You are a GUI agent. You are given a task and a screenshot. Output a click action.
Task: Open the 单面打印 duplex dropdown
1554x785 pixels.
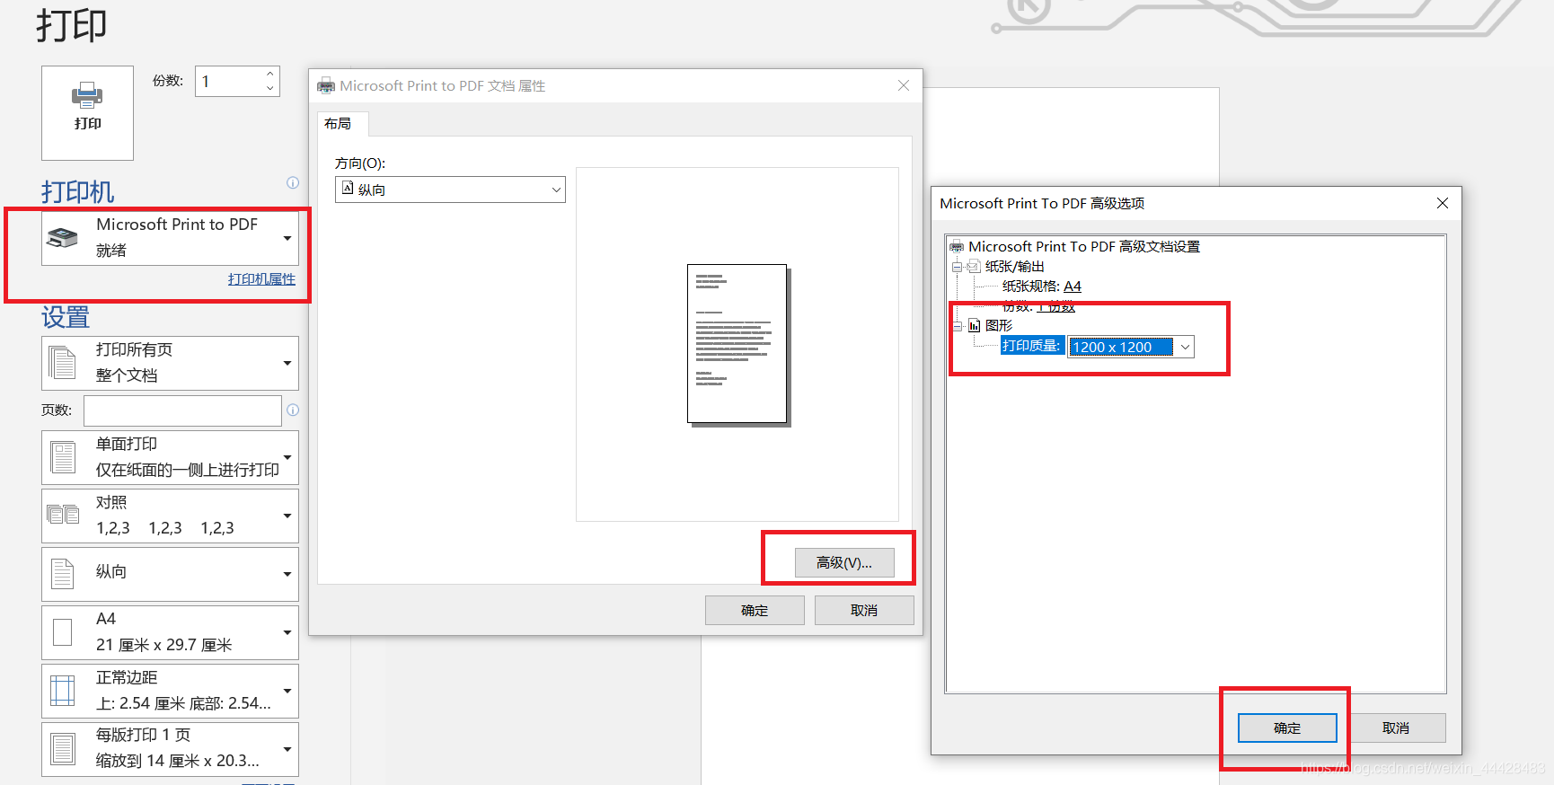[x=170, y=457]
